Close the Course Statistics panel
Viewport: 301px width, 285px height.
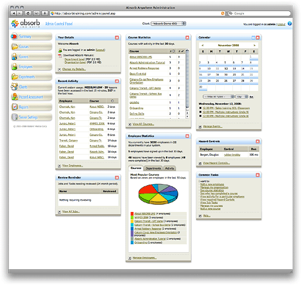coord(187,37)
